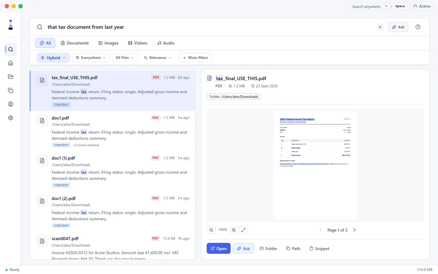The width and height of the screenshot is (438, 274).
Task: Go to previous preview page
Action: 321,230
